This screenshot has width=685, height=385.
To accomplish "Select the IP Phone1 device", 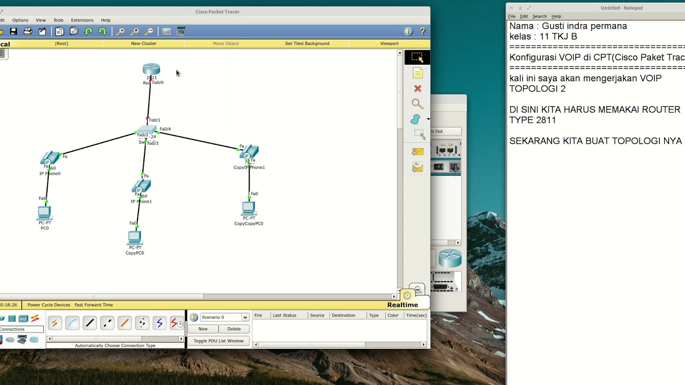I will pos(141,187).
